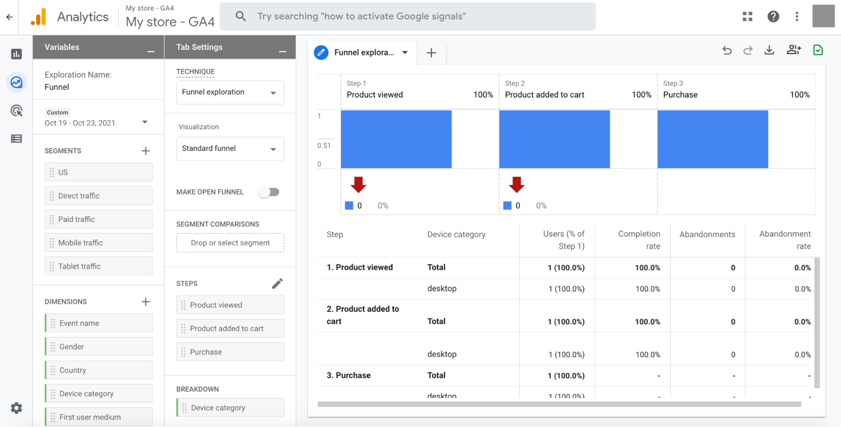Viewport: 841px width, 427px height.
Task: Open Analytics help
Action: tap(773, 16)
